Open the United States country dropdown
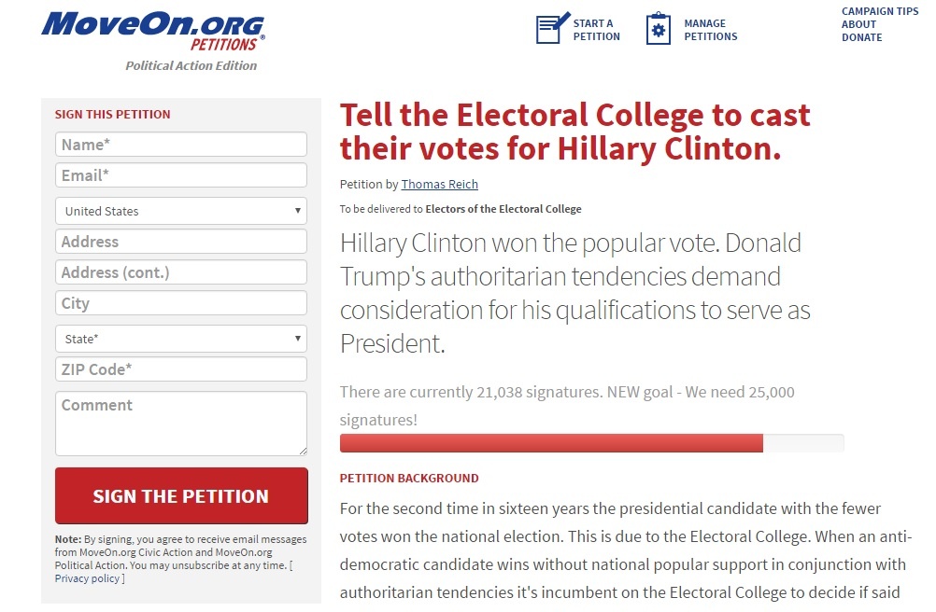This screenshot has width=936, height=612. click(181, 211)
